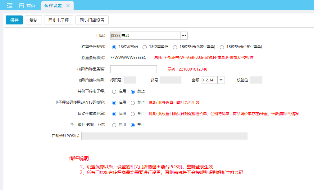Image resolution: width=314 pixels, height=190 pixels.
Task: Open store picker ellipsis button
Action: tap(184, 36)
